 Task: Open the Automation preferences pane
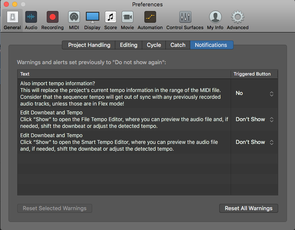(x=150, y=20)
